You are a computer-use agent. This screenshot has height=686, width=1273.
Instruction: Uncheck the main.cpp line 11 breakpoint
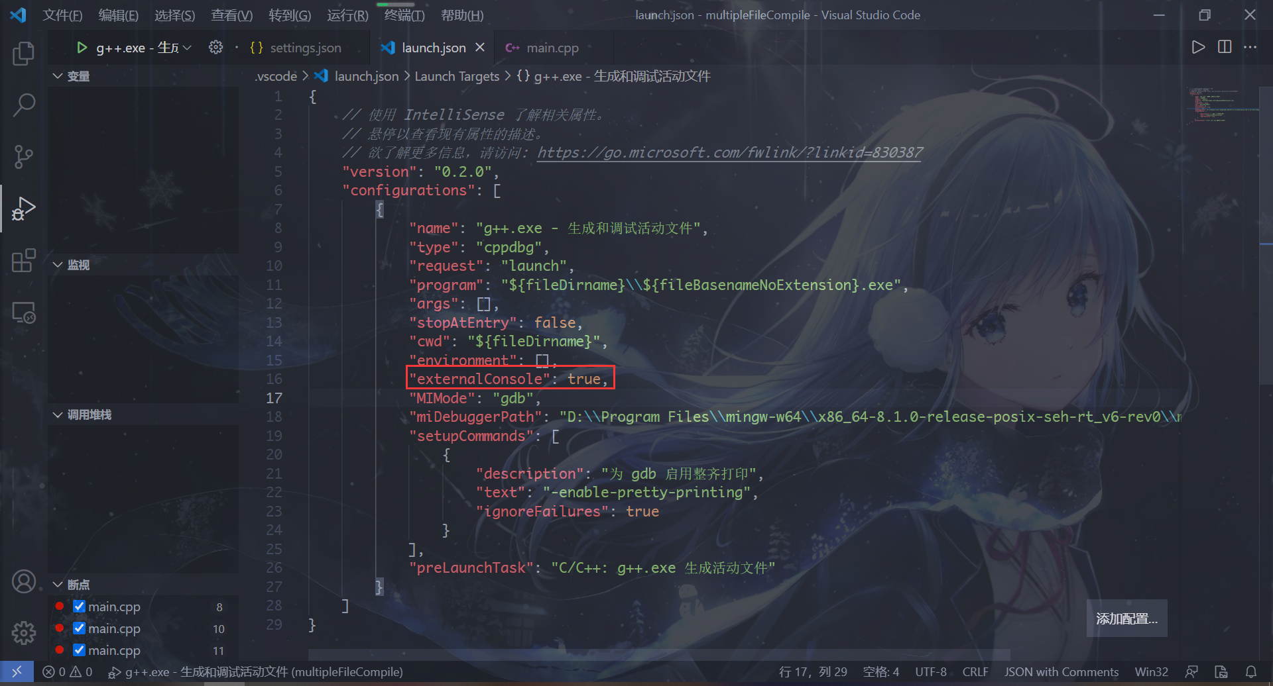point(80,650)
